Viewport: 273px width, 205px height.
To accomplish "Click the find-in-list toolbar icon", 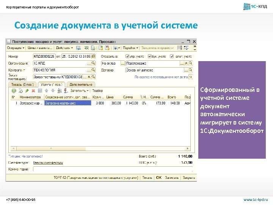I will [78, 48].
